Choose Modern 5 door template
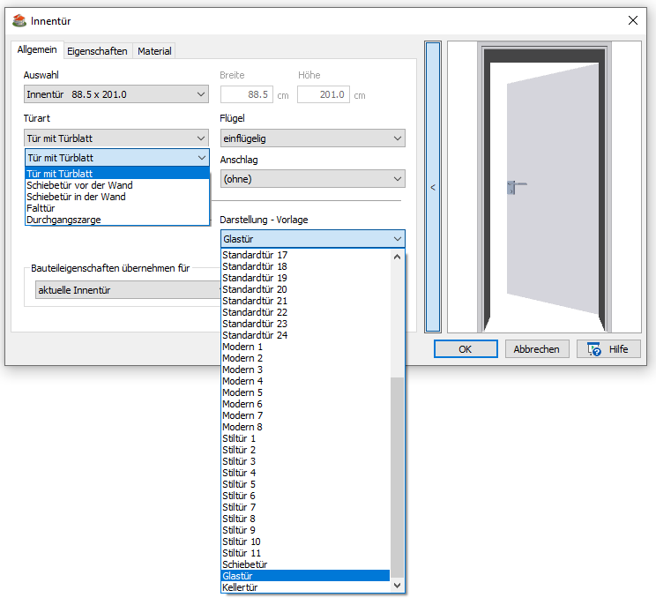Image resolution: width=656 pixels, height=605 pixels. pos(242,392)
